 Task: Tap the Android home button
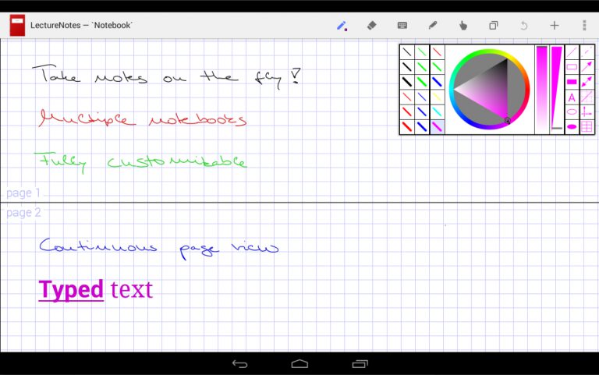click(299, 363)
